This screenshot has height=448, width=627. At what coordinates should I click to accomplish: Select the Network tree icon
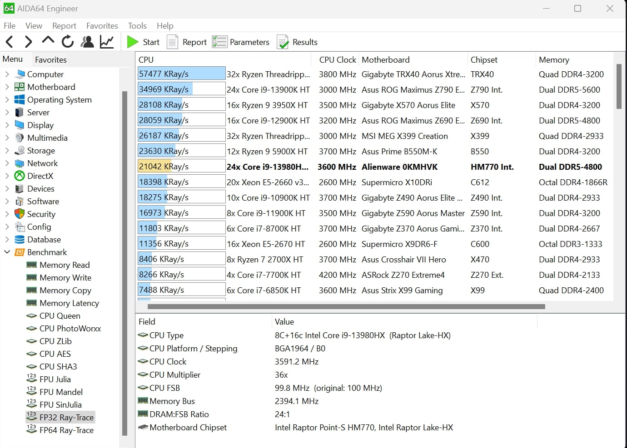point(20,163)
